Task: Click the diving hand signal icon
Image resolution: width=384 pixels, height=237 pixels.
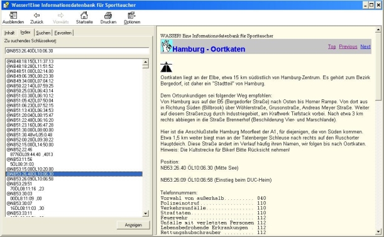Action: coord(167,46)
